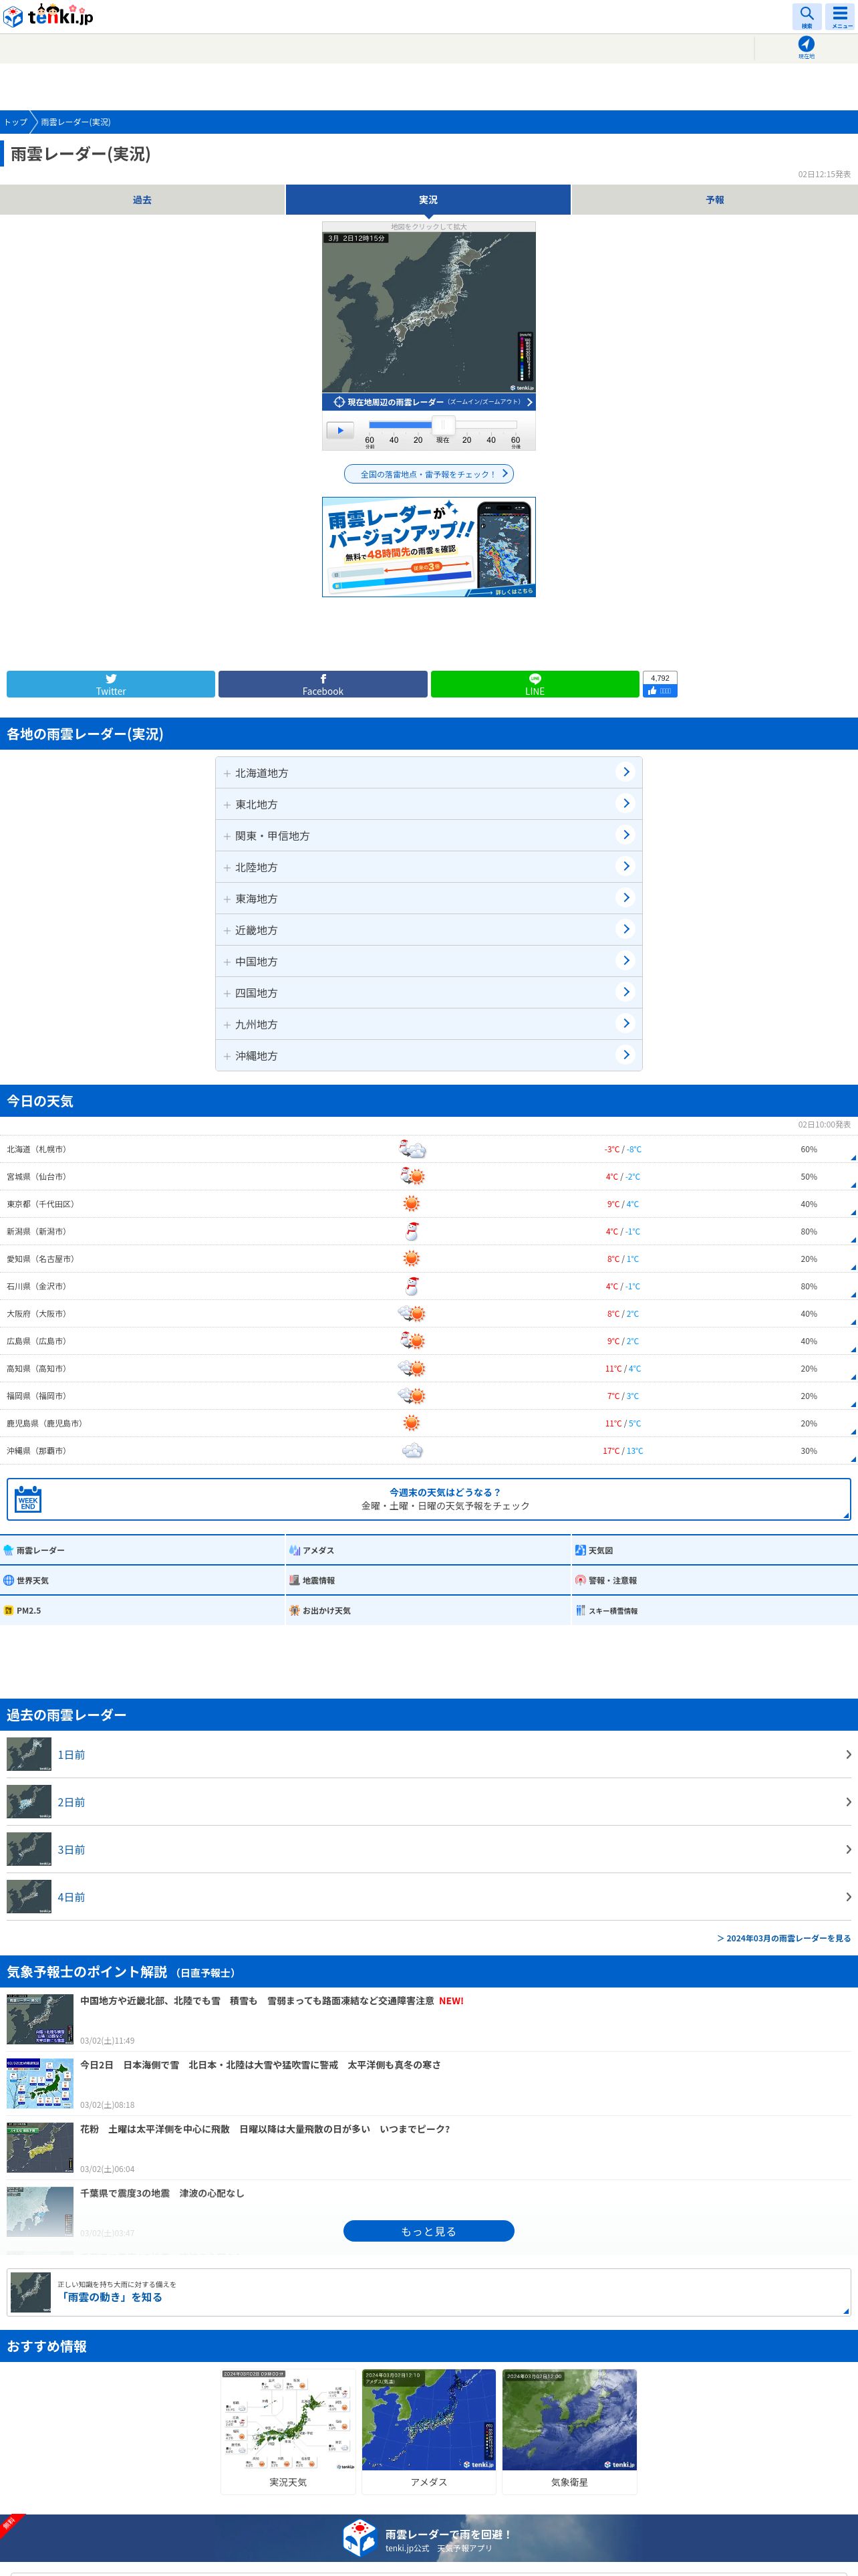Share via Twitter bird icon
The height and width of the screenshot is (2576, 858).
(111, 684)
